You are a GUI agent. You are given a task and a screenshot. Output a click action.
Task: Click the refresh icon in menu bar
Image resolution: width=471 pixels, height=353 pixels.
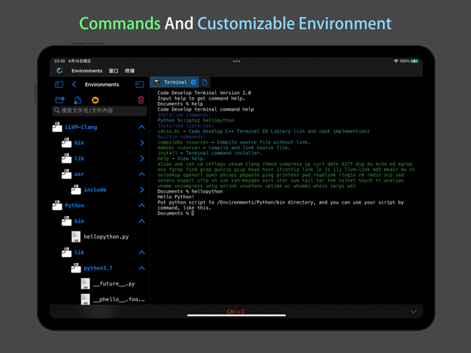(59, 70)
